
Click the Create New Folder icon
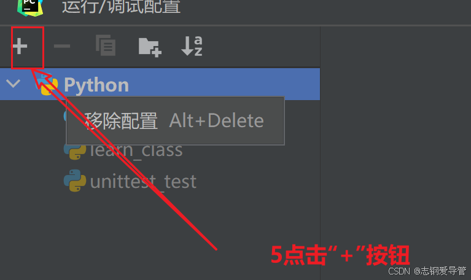[150, 47]
